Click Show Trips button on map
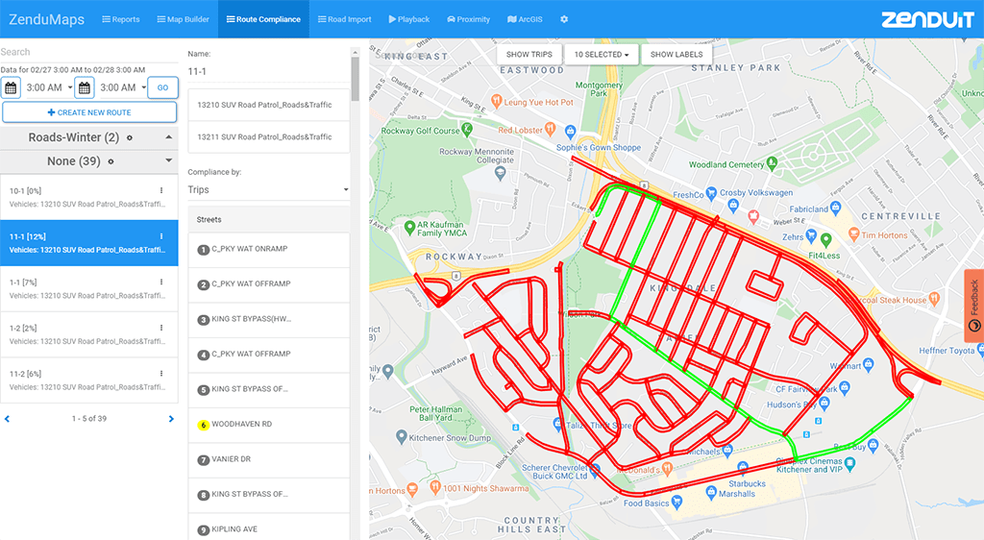Image resolution: width=984 pixels, height=540 pixels. [x=529, y=55]
